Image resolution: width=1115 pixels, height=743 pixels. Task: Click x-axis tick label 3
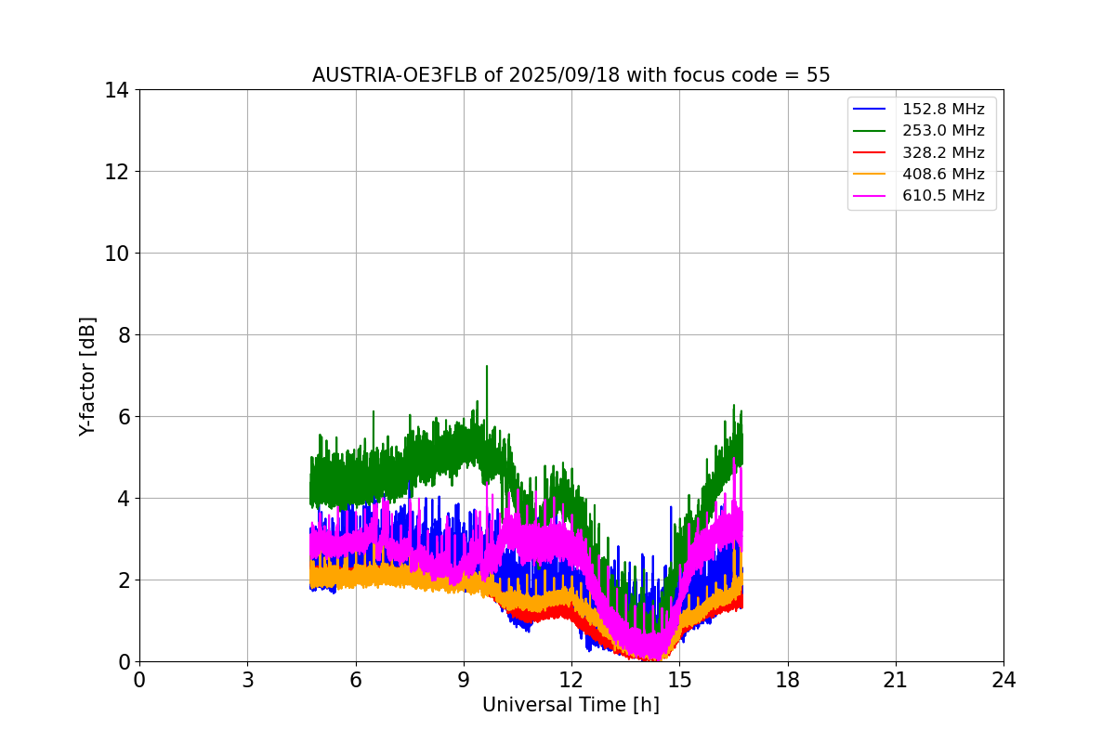[247, 680]
